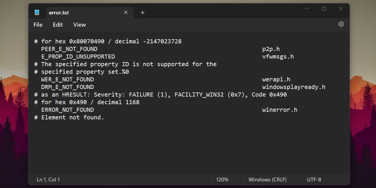Open the File menu
The image size is (376, 188).
point(38,25)
